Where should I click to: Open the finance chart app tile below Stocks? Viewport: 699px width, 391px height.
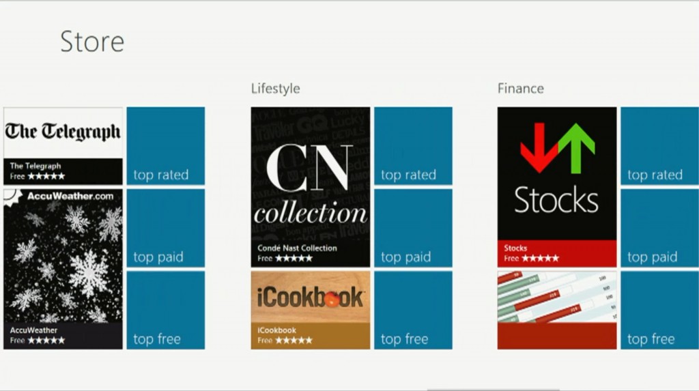[557, 310]
